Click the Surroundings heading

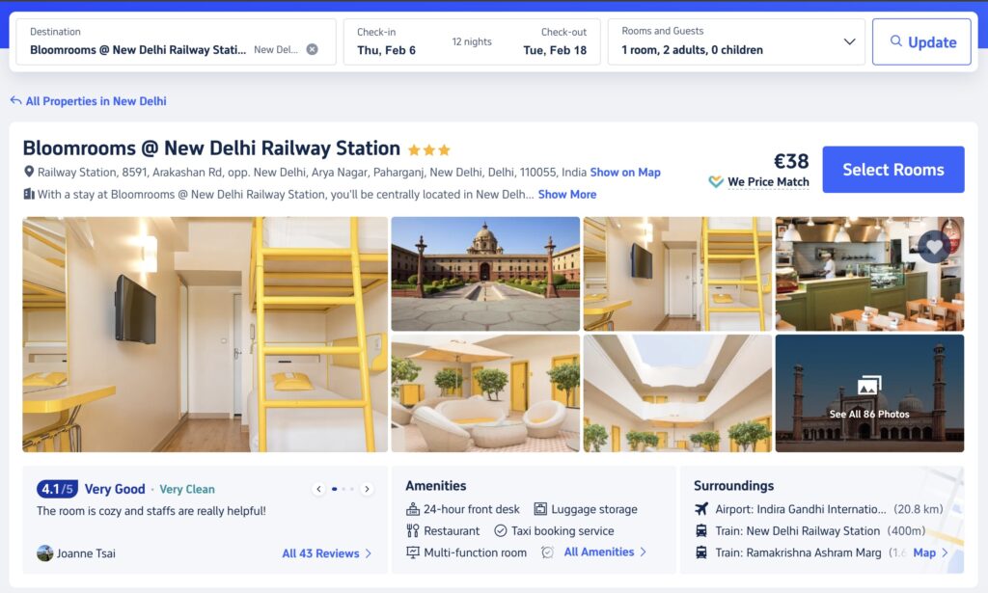[x=733, y=486]
